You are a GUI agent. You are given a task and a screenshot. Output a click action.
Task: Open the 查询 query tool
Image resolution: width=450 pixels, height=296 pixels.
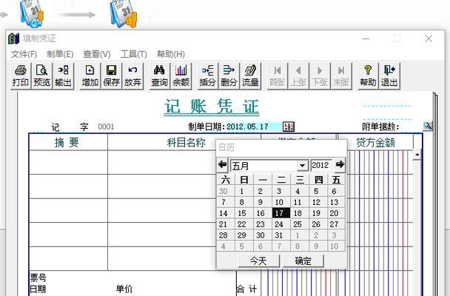pos(159,75)
